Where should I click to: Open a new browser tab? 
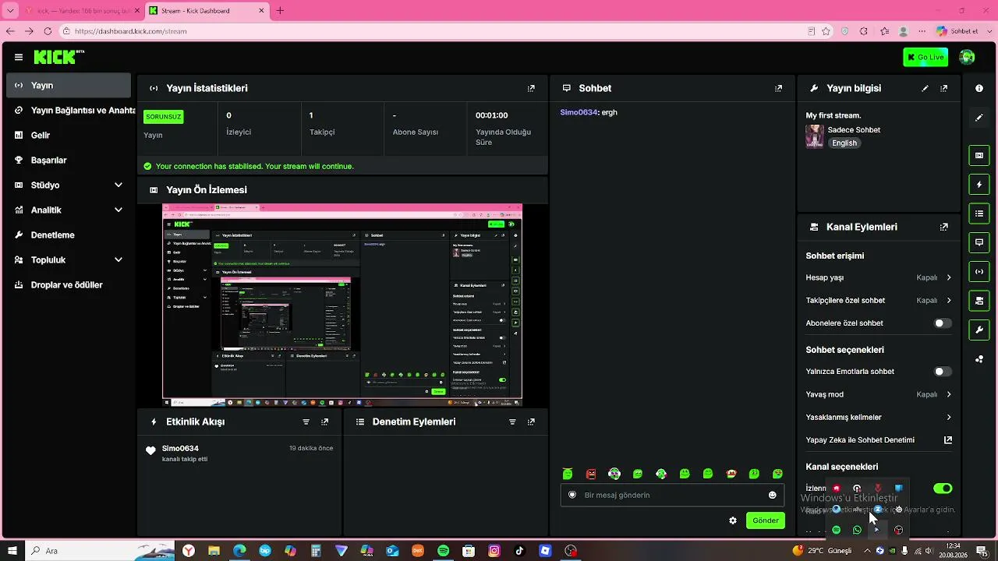pos(280,11)
